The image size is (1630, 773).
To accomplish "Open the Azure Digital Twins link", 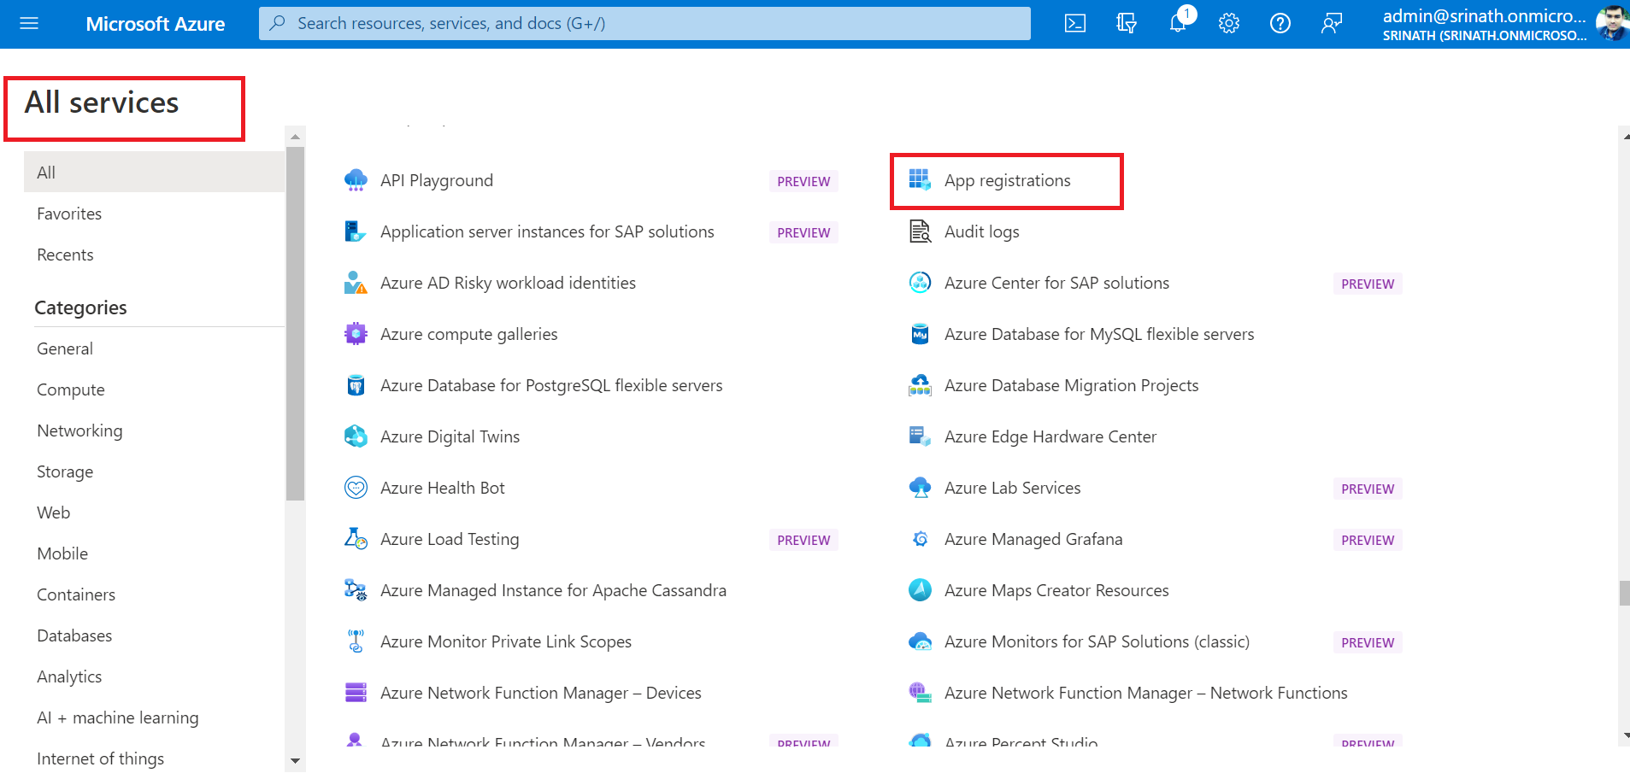I will click(450, 436).
